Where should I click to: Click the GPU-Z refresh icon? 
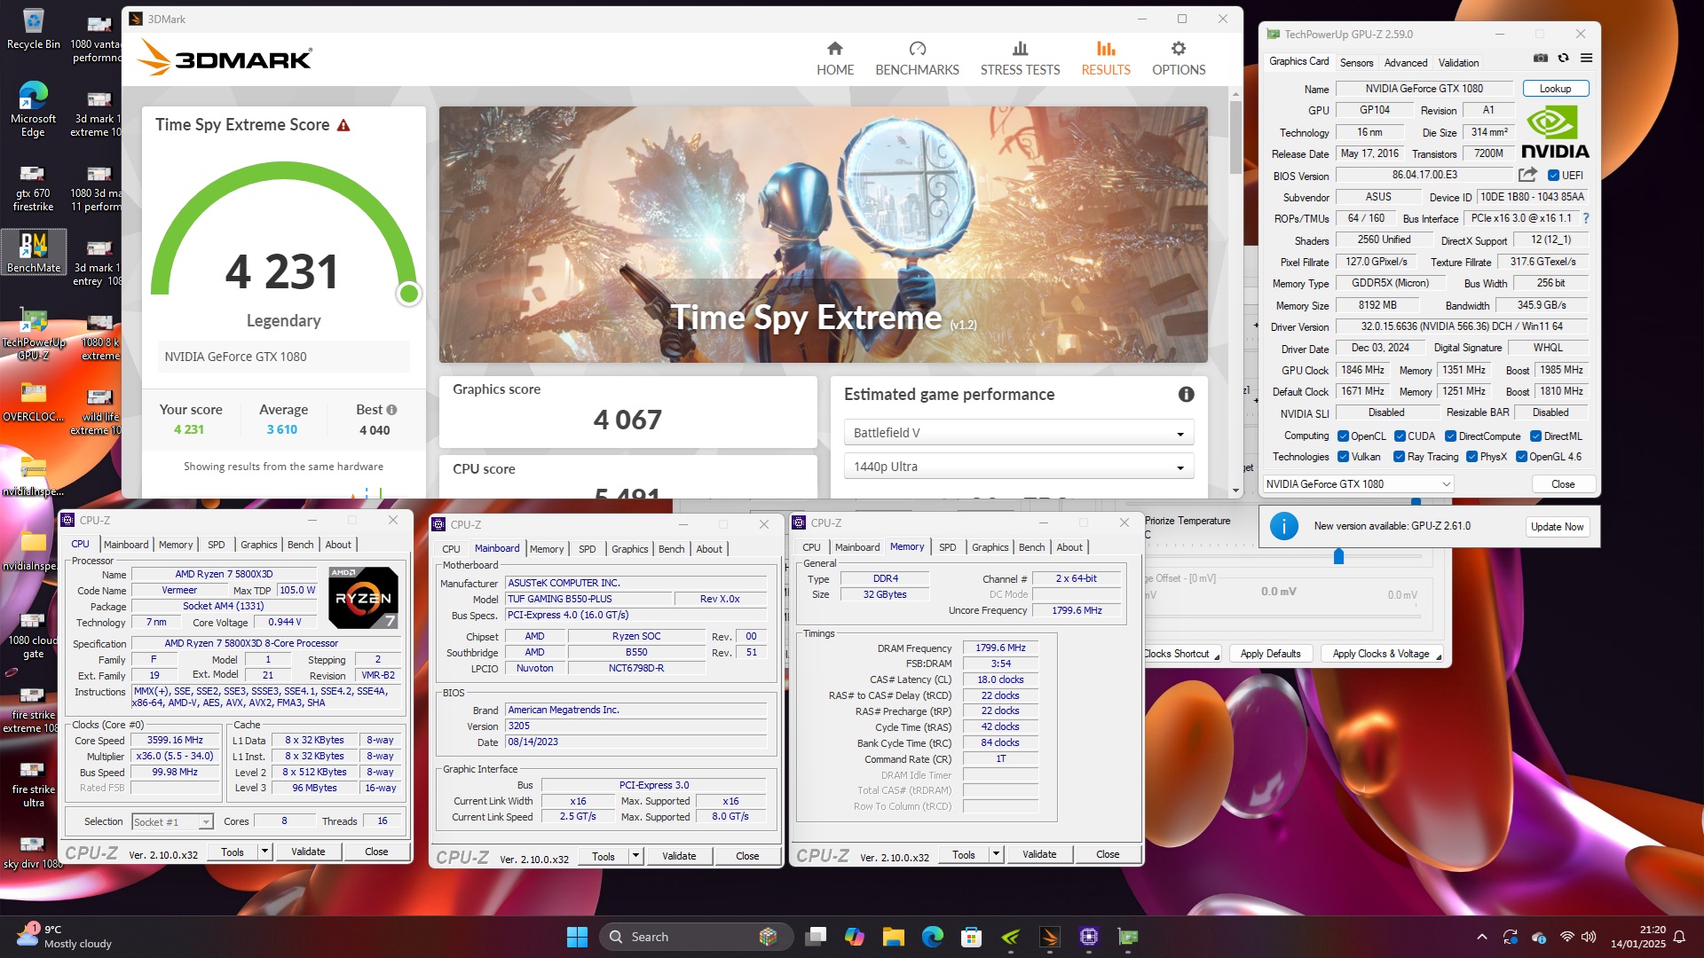point(1563,58)
